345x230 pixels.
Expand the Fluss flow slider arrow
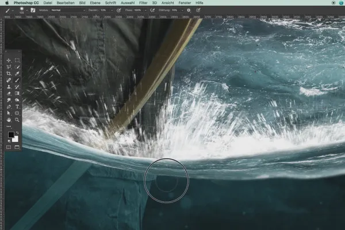tap(145, 10)
